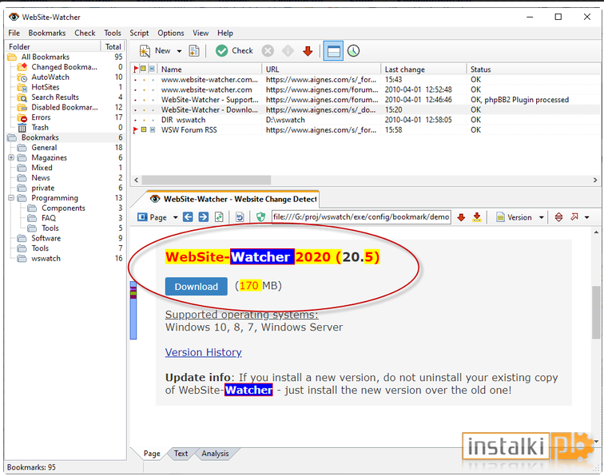Go back with the blue left arrow

point(188,216)
